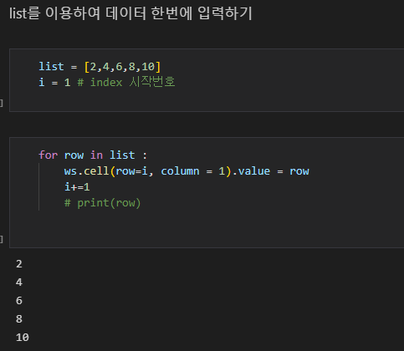Screen dimensions: 404x351
Task: Click output value 10
Action: point(23,338)
